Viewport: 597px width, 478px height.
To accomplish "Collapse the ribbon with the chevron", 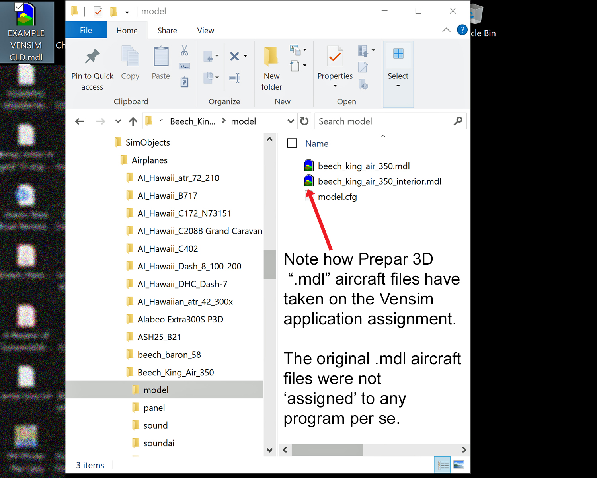I will coord(446,30).
